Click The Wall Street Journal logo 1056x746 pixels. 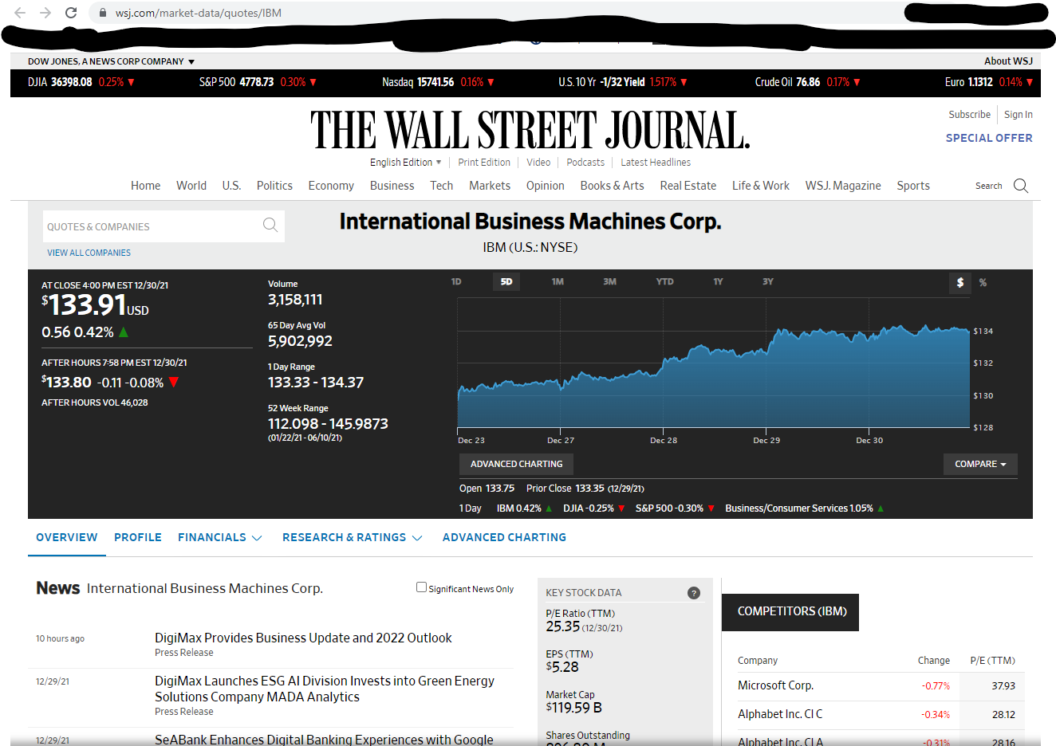530,130
